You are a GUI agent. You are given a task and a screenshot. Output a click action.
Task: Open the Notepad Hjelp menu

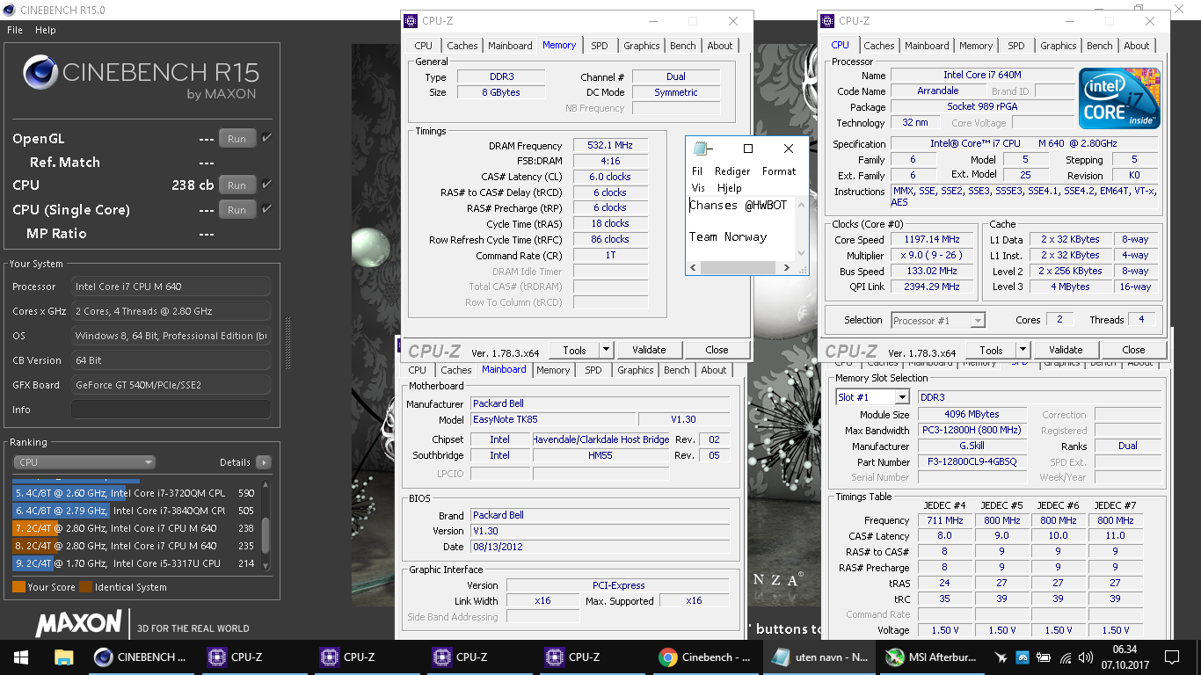pyautogui.click(x=730, y=188)
